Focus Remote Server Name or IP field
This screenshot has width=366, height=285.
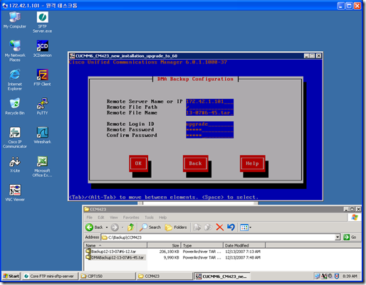point(209,102)
